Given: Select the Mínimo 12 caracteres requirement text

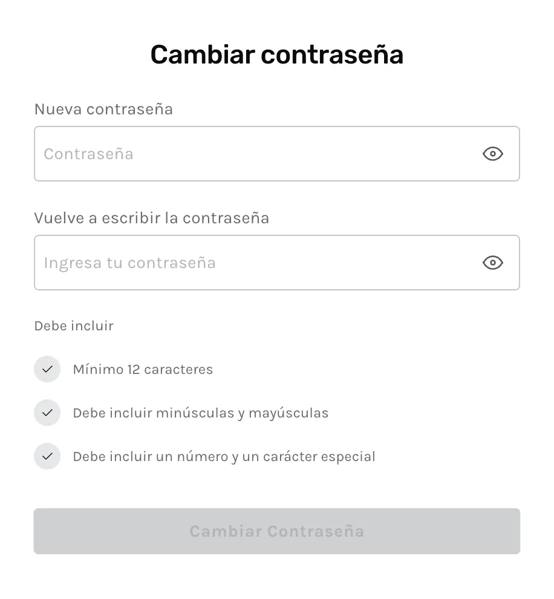Looking at the screenshot, I should coord(143,369).
